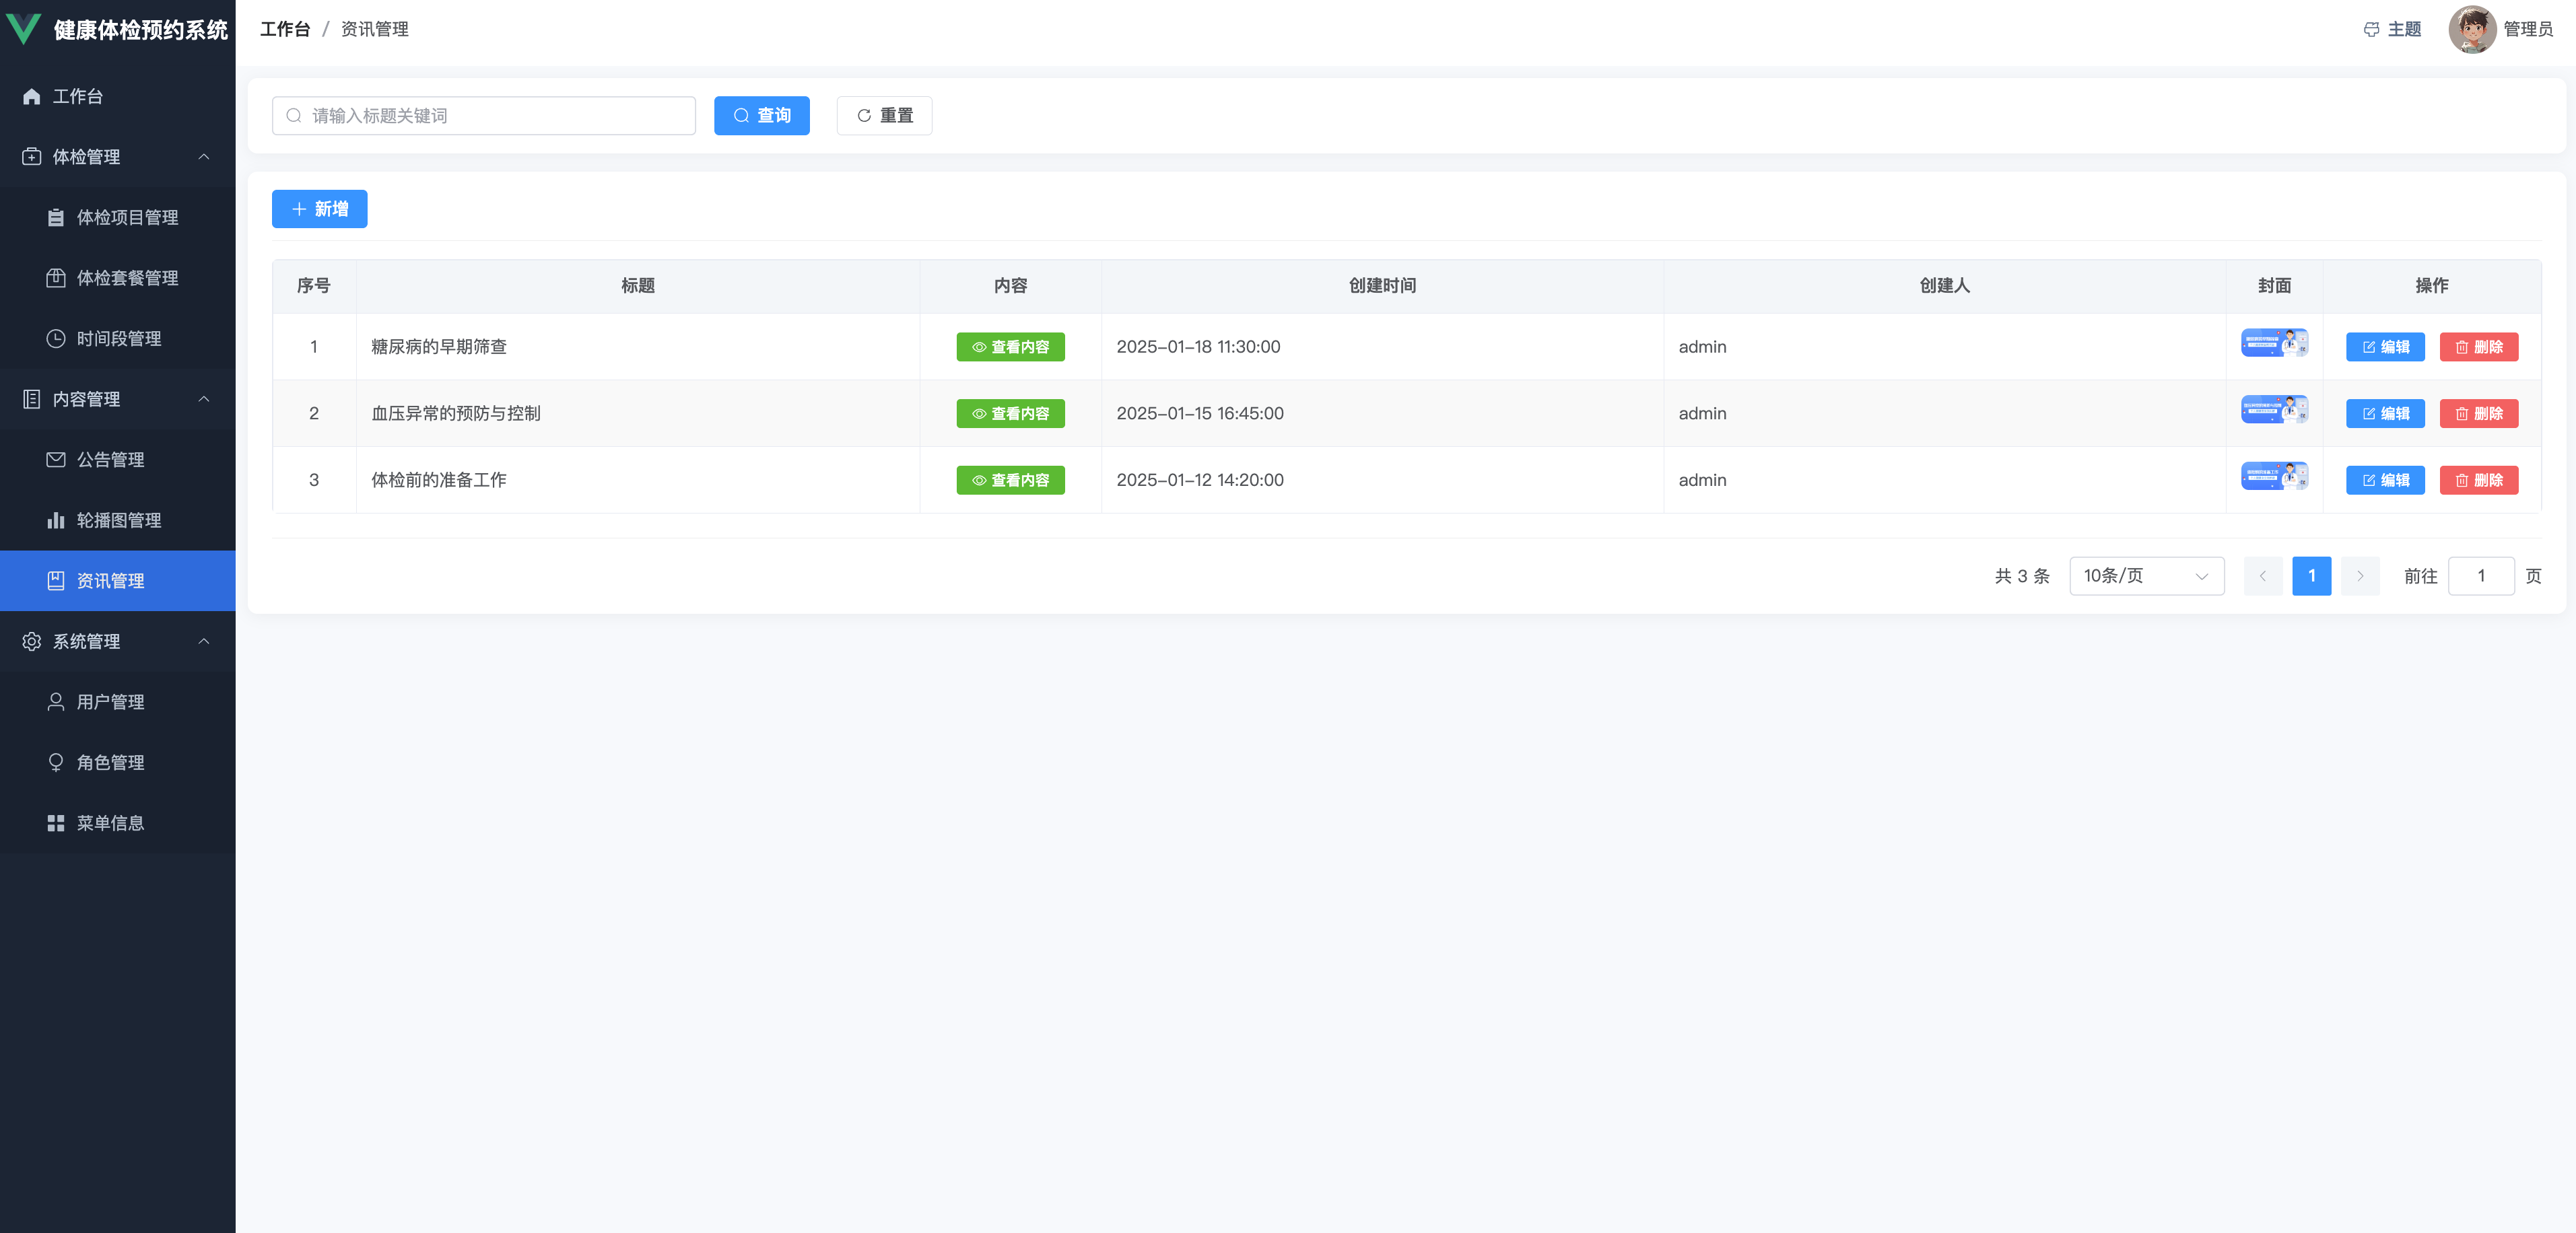Click the grid icon for 菜单信息
Screen dimensions: 2576x1233
pyautogui.click(x=56, y=822)
